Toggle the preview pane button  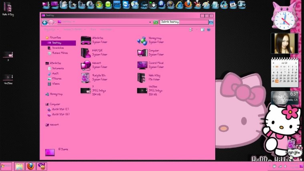202,30
